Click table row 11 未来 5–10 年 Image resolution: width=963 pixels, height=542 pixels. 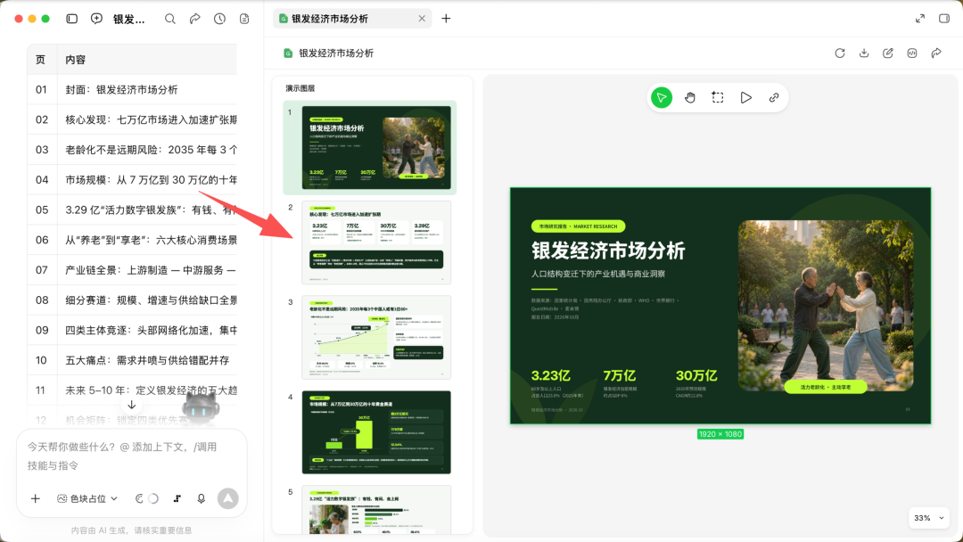[131, 390]
